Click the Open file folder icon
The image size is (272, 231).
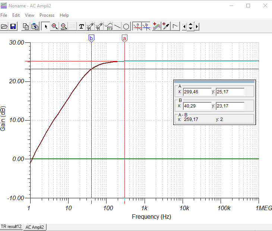tap(4, 26)
